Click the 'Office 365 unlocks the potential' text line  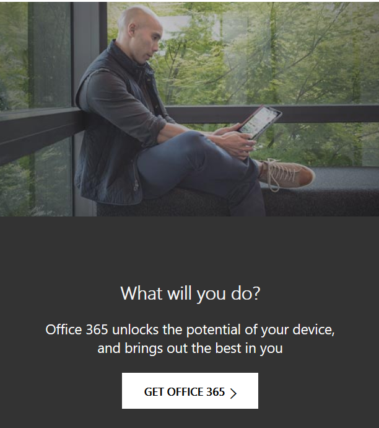190,330
